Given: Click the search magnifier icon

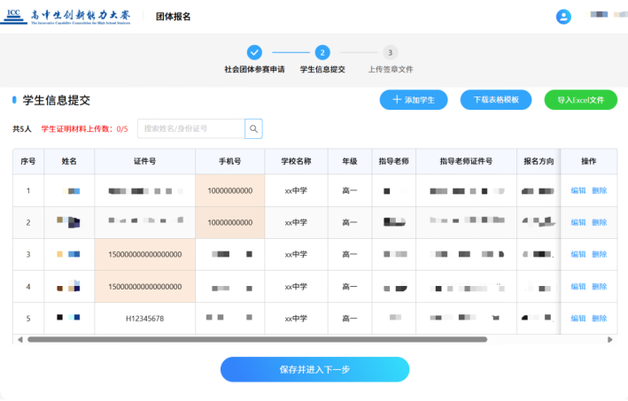Looking at the screenshot, I should coord(254,129).
